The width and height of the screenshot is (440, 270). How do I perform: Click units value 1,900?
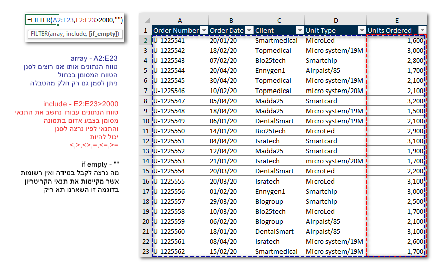397,151
